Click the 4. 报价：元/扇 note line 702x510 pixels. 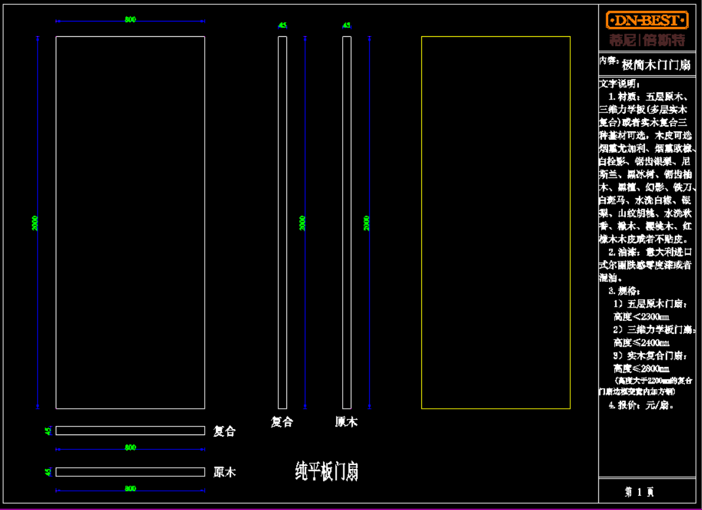(x=641, y=405)
